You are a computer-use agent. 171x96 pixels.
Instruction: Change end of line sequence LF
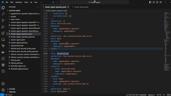(164, 95)
